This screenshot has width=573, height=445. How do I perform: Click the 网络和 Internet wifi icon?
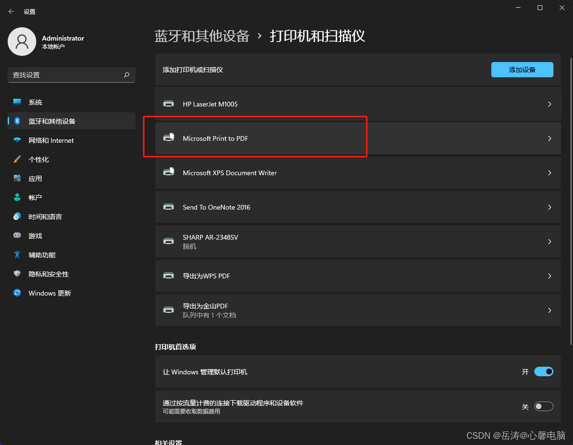pyautogui.click(x=17, y=140)
